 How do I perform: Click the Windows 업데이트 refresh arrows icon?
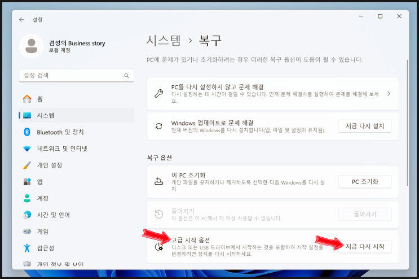pos(159,126)
